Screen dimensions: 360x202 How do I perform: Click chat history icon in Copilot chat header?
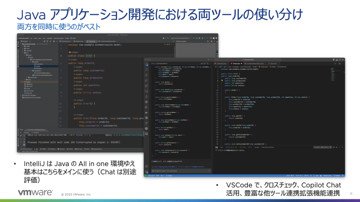pyautogui.click(x=207, y=64)
